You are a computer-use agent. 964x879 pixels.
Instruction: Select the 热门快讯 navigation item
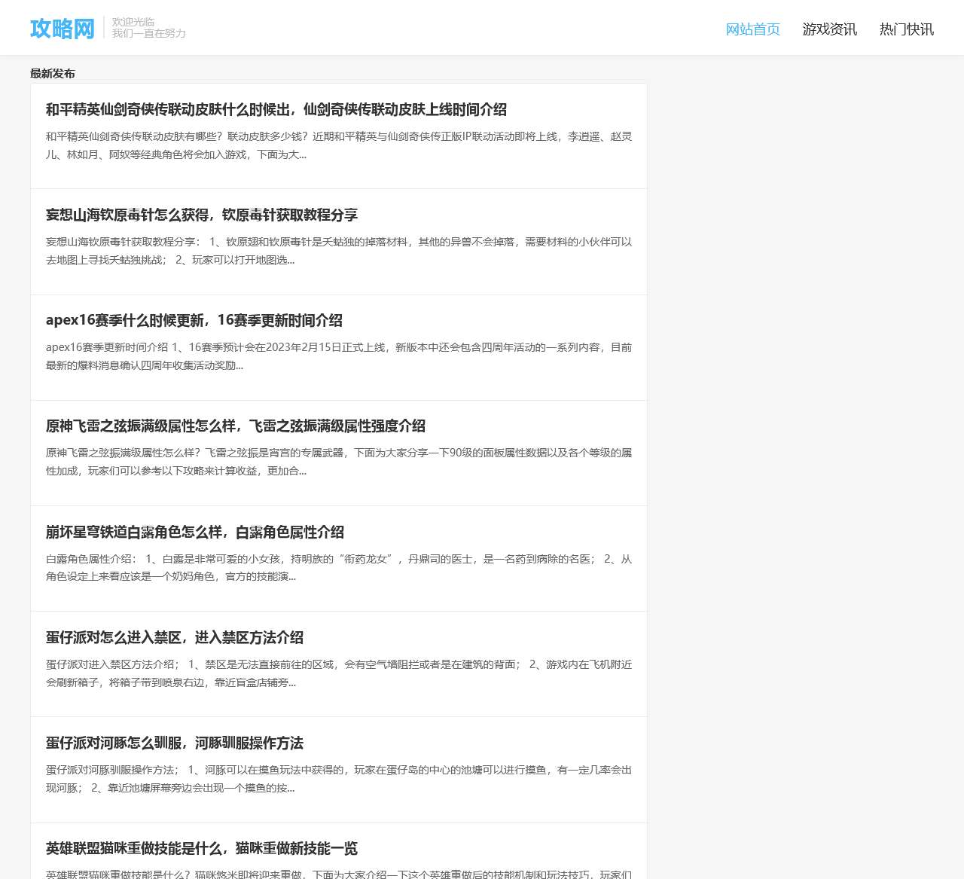pos(907,29)
